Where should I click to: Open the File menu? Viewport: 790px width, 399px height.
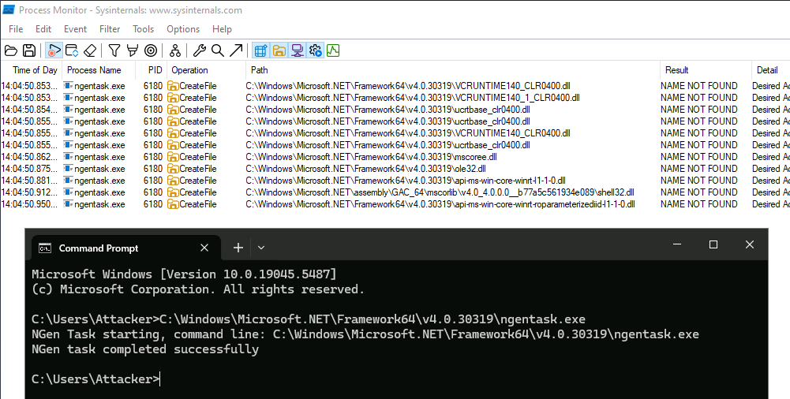16,29
